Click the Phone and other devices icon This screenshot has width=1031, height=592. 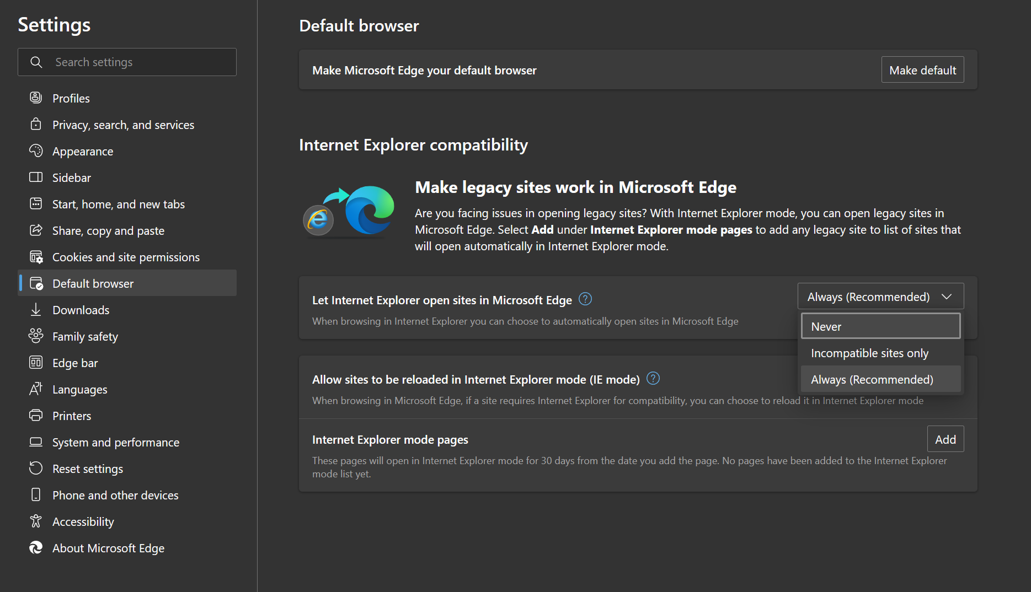point(36,495)
